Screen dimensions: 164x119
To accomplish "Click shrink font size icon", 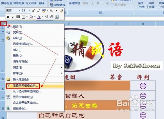I will [38, 11].
